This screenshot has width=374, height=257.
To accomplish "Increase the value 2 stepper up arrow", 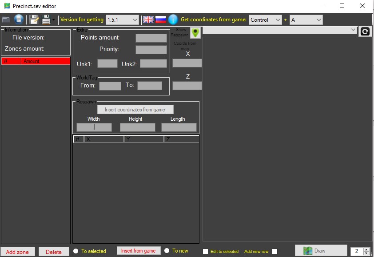I will (366, 249).
